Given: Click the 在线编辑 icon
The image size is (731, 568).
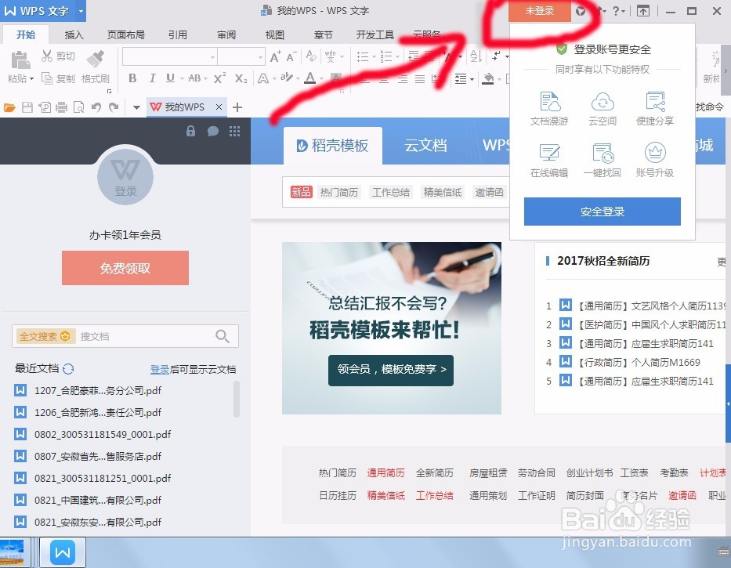Looking at the screenshot, I should tap(549, 153).
